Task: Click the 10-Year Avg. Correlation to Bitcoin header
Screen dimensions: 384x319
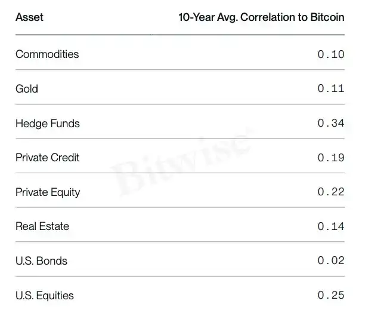Action: point(261,17)
